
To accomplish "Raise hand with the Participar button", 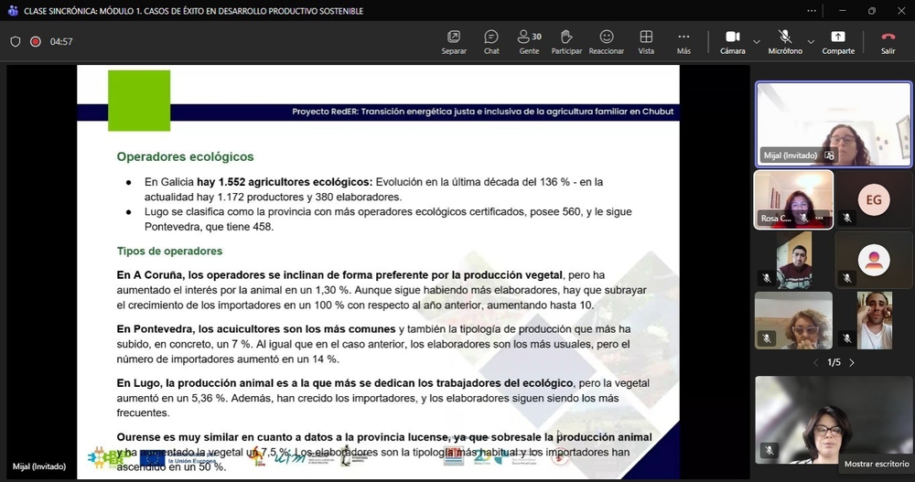I will coord(566,41).
